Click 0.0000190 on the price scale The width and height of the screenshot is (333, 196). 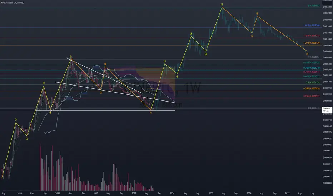coord(327,120)
